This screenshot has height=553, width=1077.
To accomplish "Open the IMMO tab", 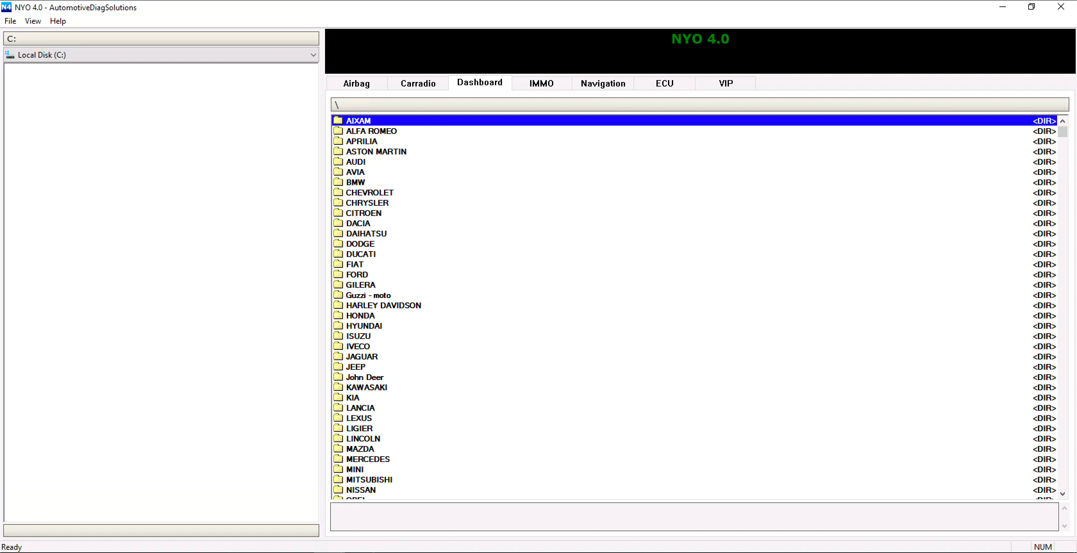I will [x=541, y=83].
